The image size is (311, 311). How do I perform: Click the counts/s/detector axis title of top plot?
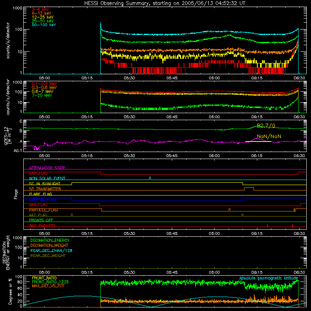(8, 40)
